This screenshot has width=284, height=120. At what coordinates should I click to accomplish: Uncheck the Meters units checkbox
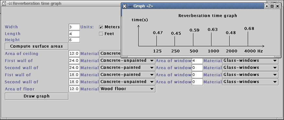click(x=101, y=27)
